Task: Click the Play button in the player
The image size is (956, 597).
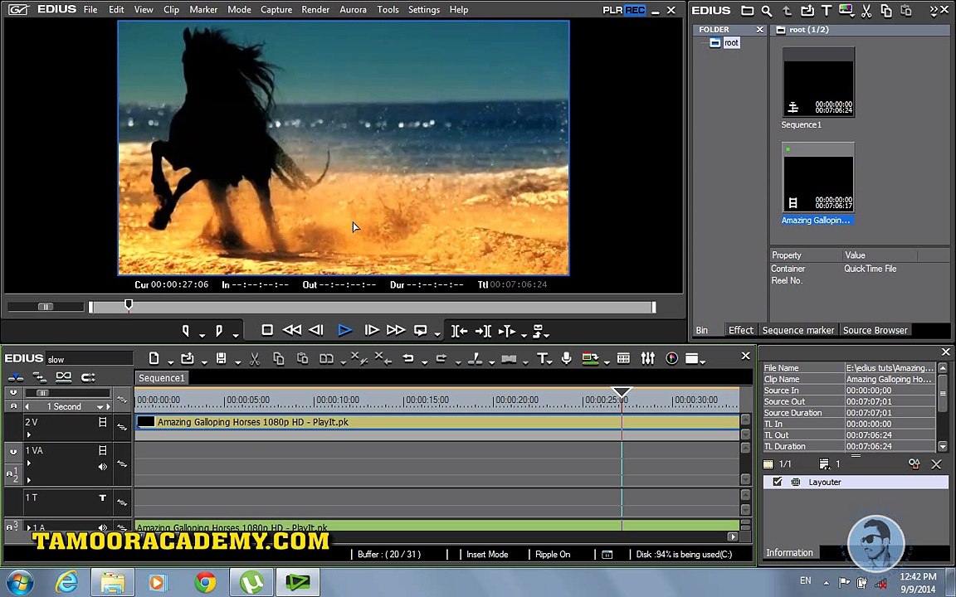Action: point(344,330)
